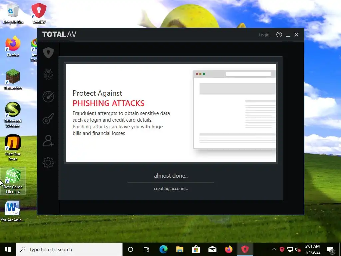
Task: Click the TOTAL AV logo in the title bar
Action: click(x=59, y=34)
